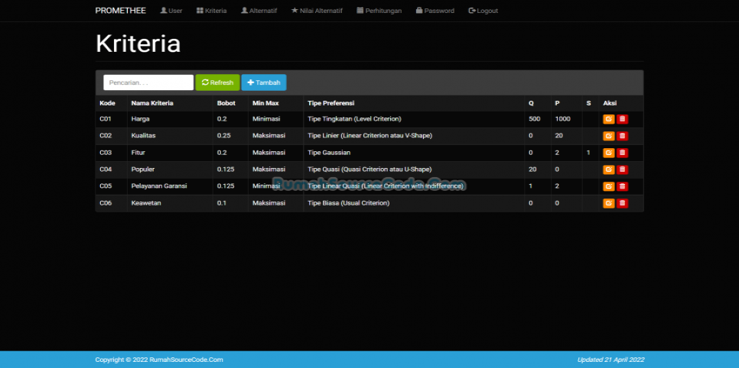Delete the C01 Harga row with red trash icon

622,119
